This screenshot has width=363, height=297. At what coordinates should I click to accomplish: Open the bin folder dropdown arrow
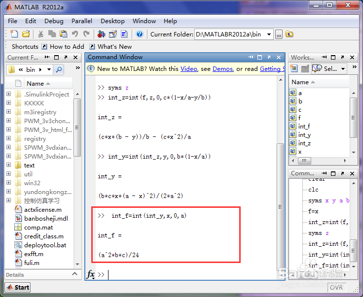[x=49, y=69]
